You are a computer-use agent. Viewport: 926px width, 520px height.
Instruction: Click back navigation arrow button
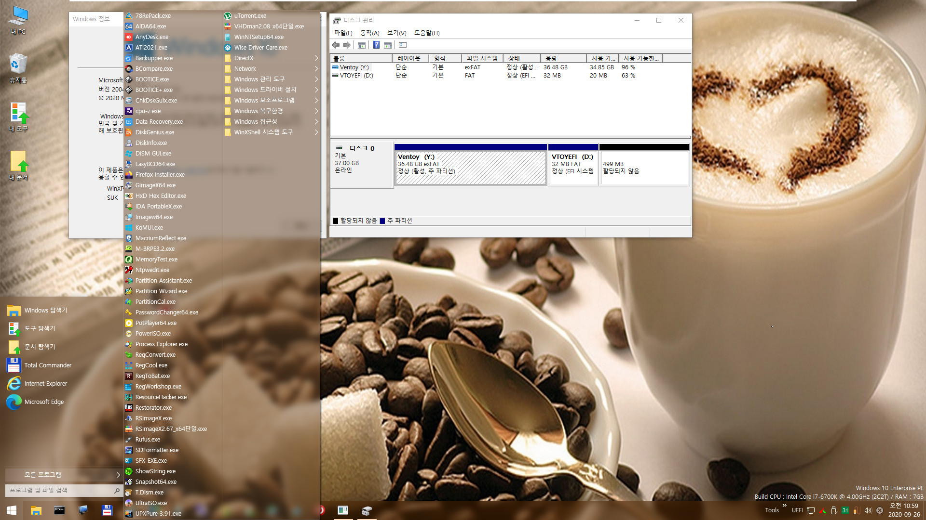(x=336, y=44)
